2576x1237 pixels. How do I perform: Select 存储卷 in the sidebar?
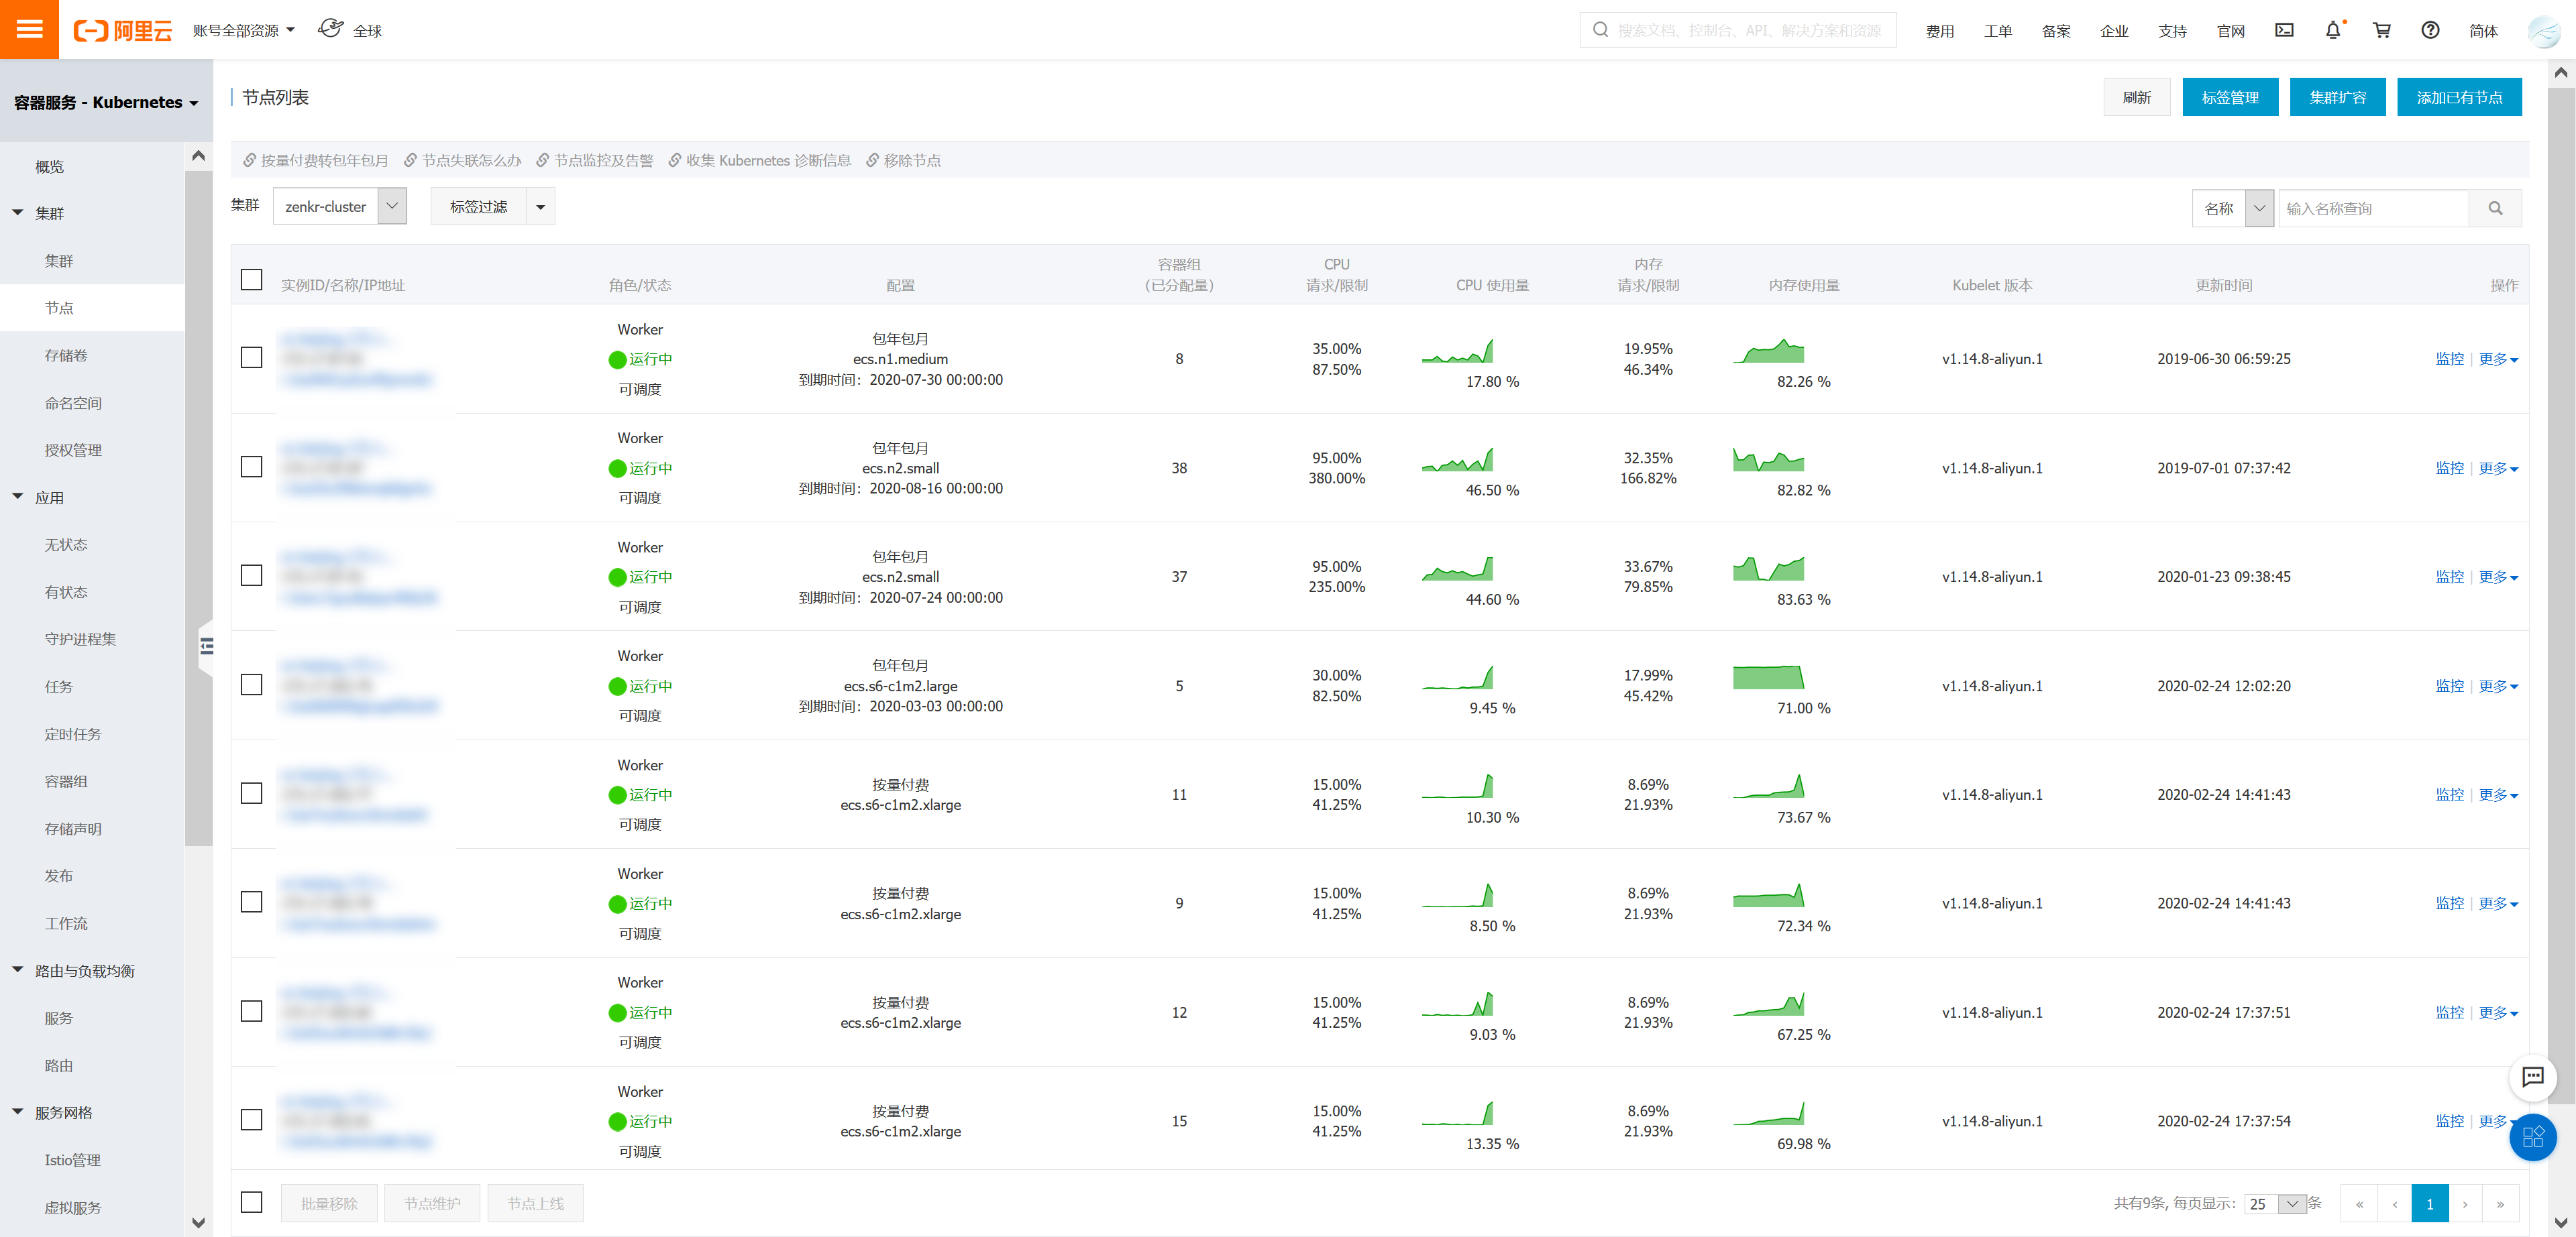tap(66, 355)
